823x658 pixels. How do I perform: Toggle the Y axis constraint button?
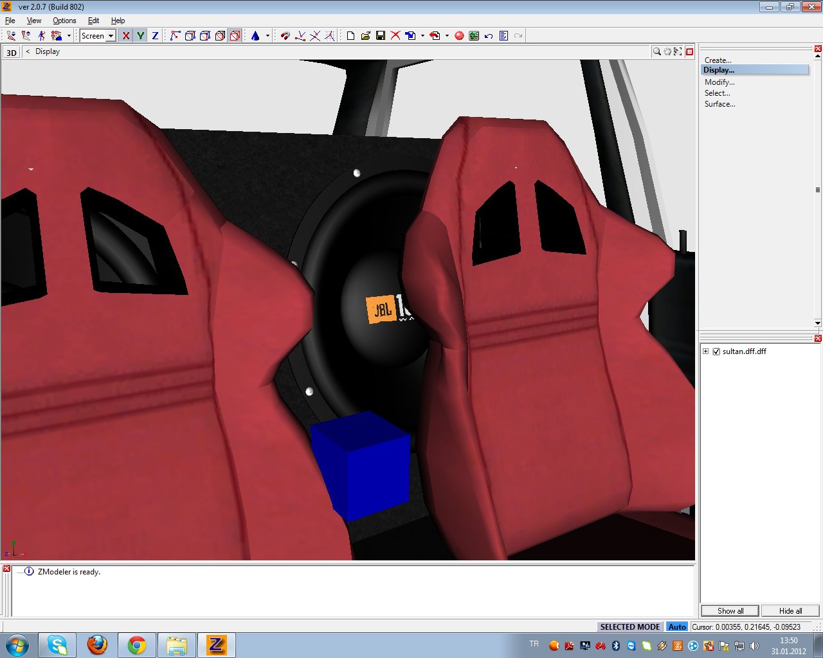pos(140,36)
